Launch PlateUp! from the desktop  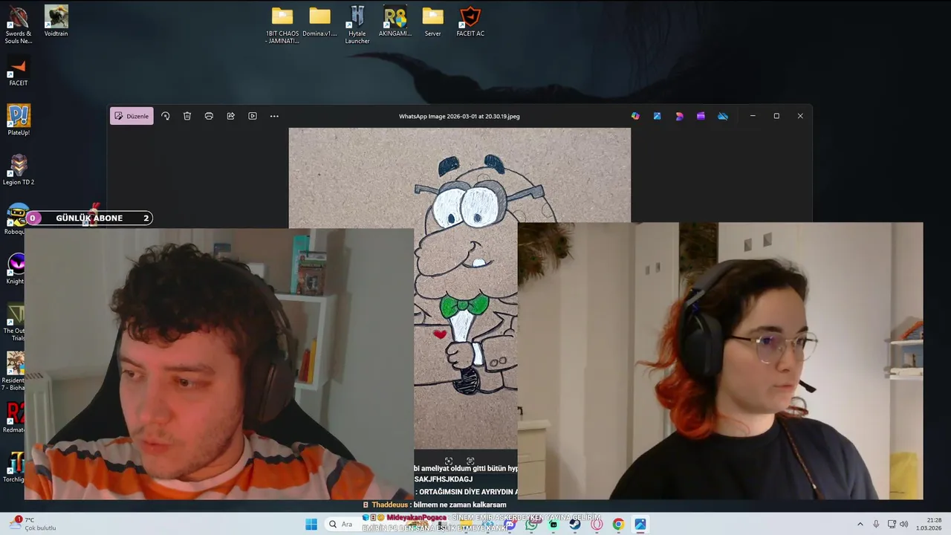19,120
